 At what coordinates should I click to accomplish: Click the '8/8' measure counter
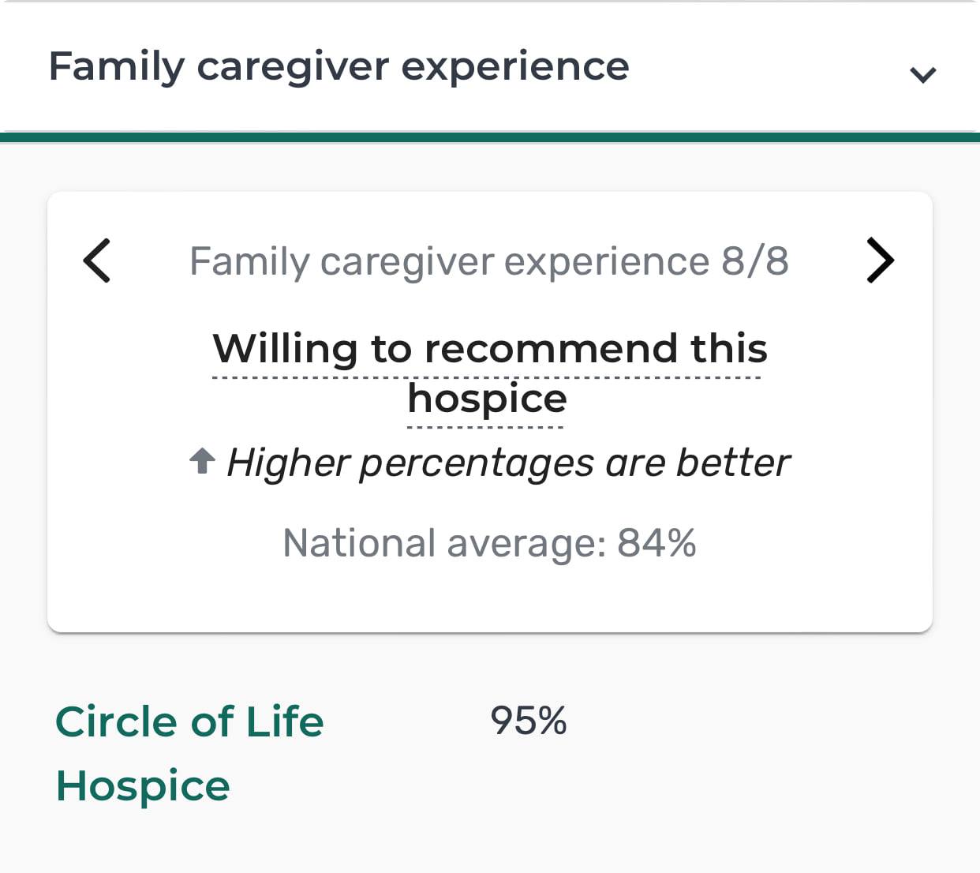coord(755,261)
